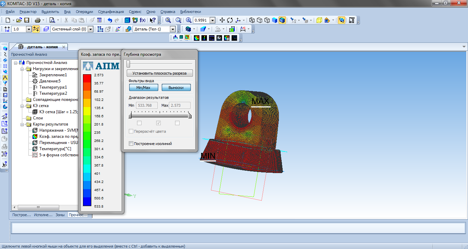Open the 1.0 step value dropdown
This screenshot has width=468, height=249.
[x=29, y=29]
